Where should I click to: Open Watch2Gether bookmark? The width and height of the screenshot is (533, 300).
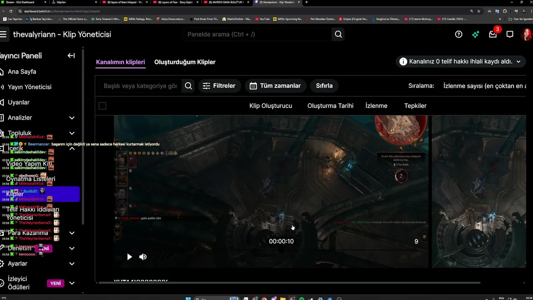(237, 19)
